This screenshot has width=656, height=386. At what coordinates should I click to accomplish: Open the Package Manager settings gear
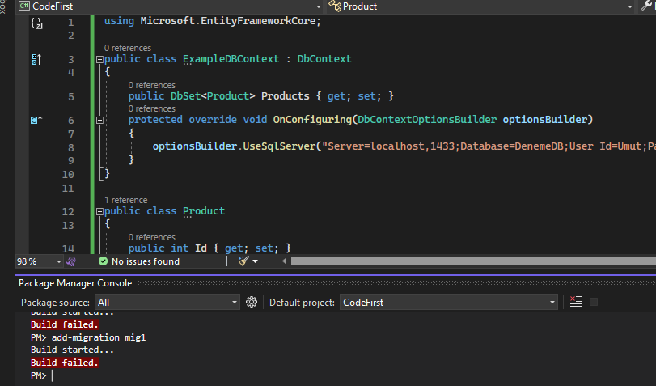point(252,302)
